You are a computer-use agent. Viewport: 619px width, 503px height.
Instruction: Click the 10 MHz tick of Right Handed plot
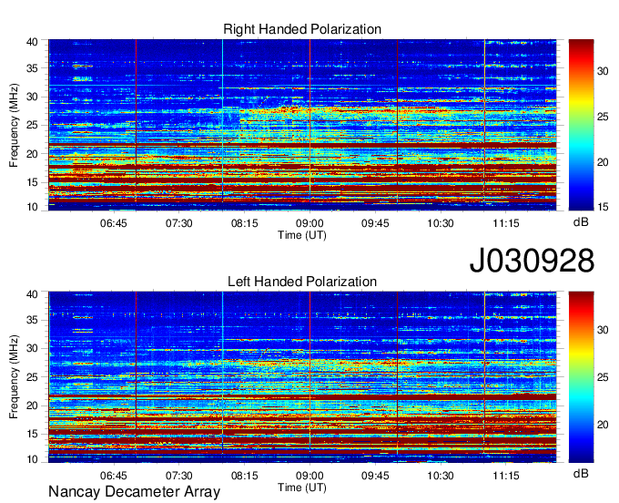[x=32, y=207]
